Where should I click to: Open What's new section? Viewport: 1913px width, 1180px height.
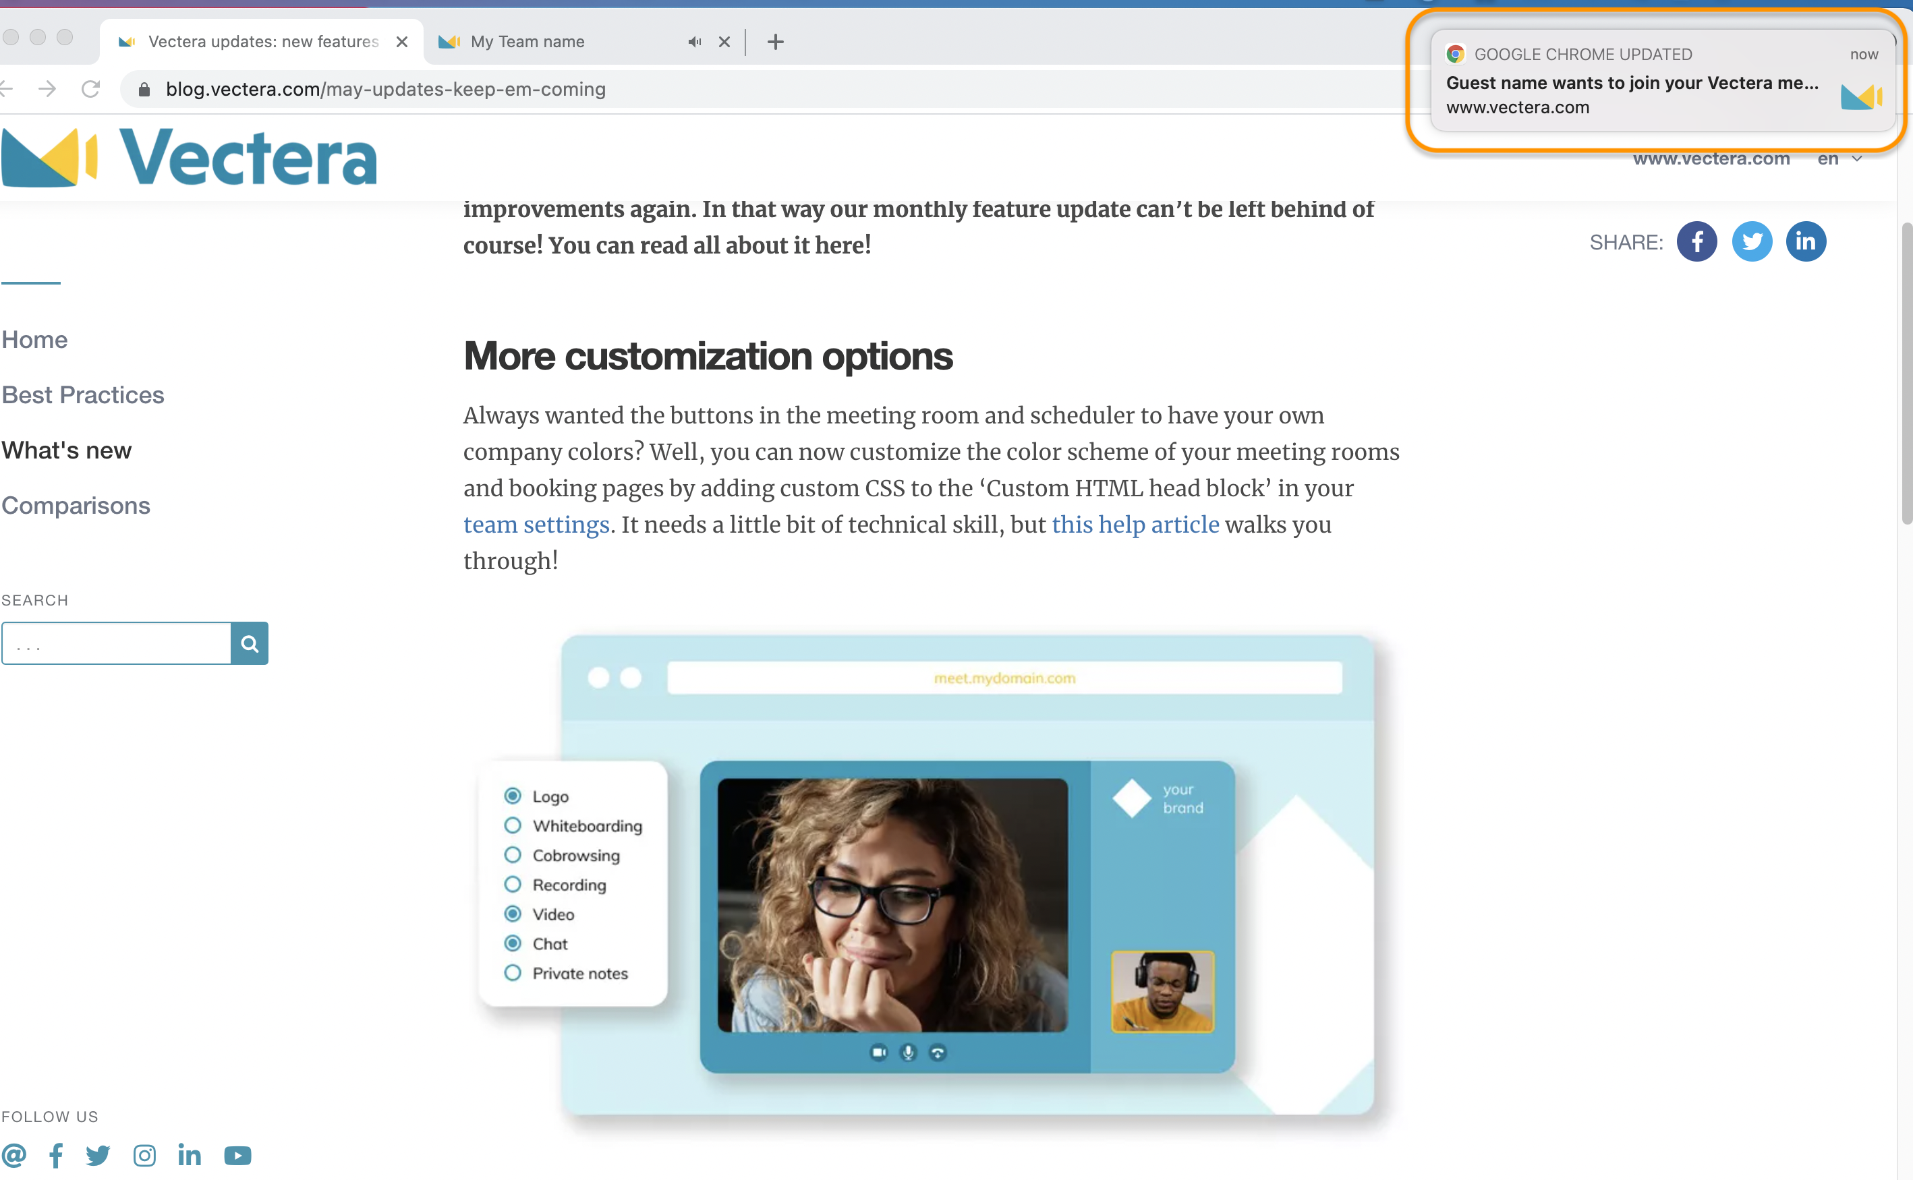pos(66,450)
